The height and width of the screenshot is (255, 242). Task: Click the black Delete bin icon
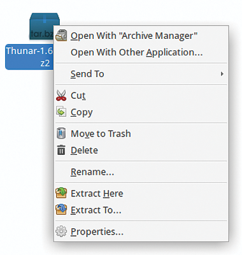click(x=61, y=150)
